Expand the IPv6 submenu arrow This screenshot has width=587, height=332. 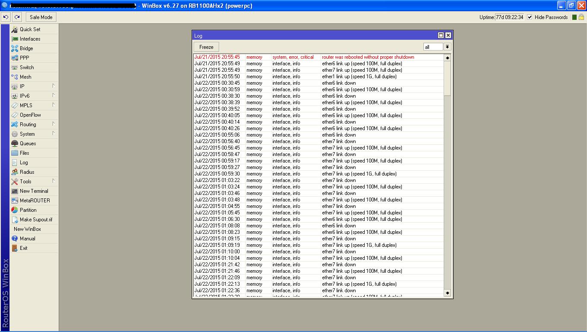click(x=54, y=96)
